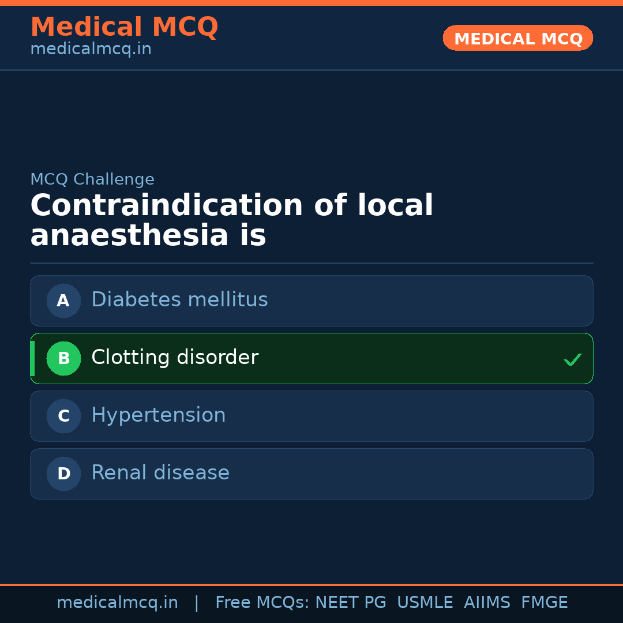Click the letter C circle badge
623x623 pixels.
63,416
